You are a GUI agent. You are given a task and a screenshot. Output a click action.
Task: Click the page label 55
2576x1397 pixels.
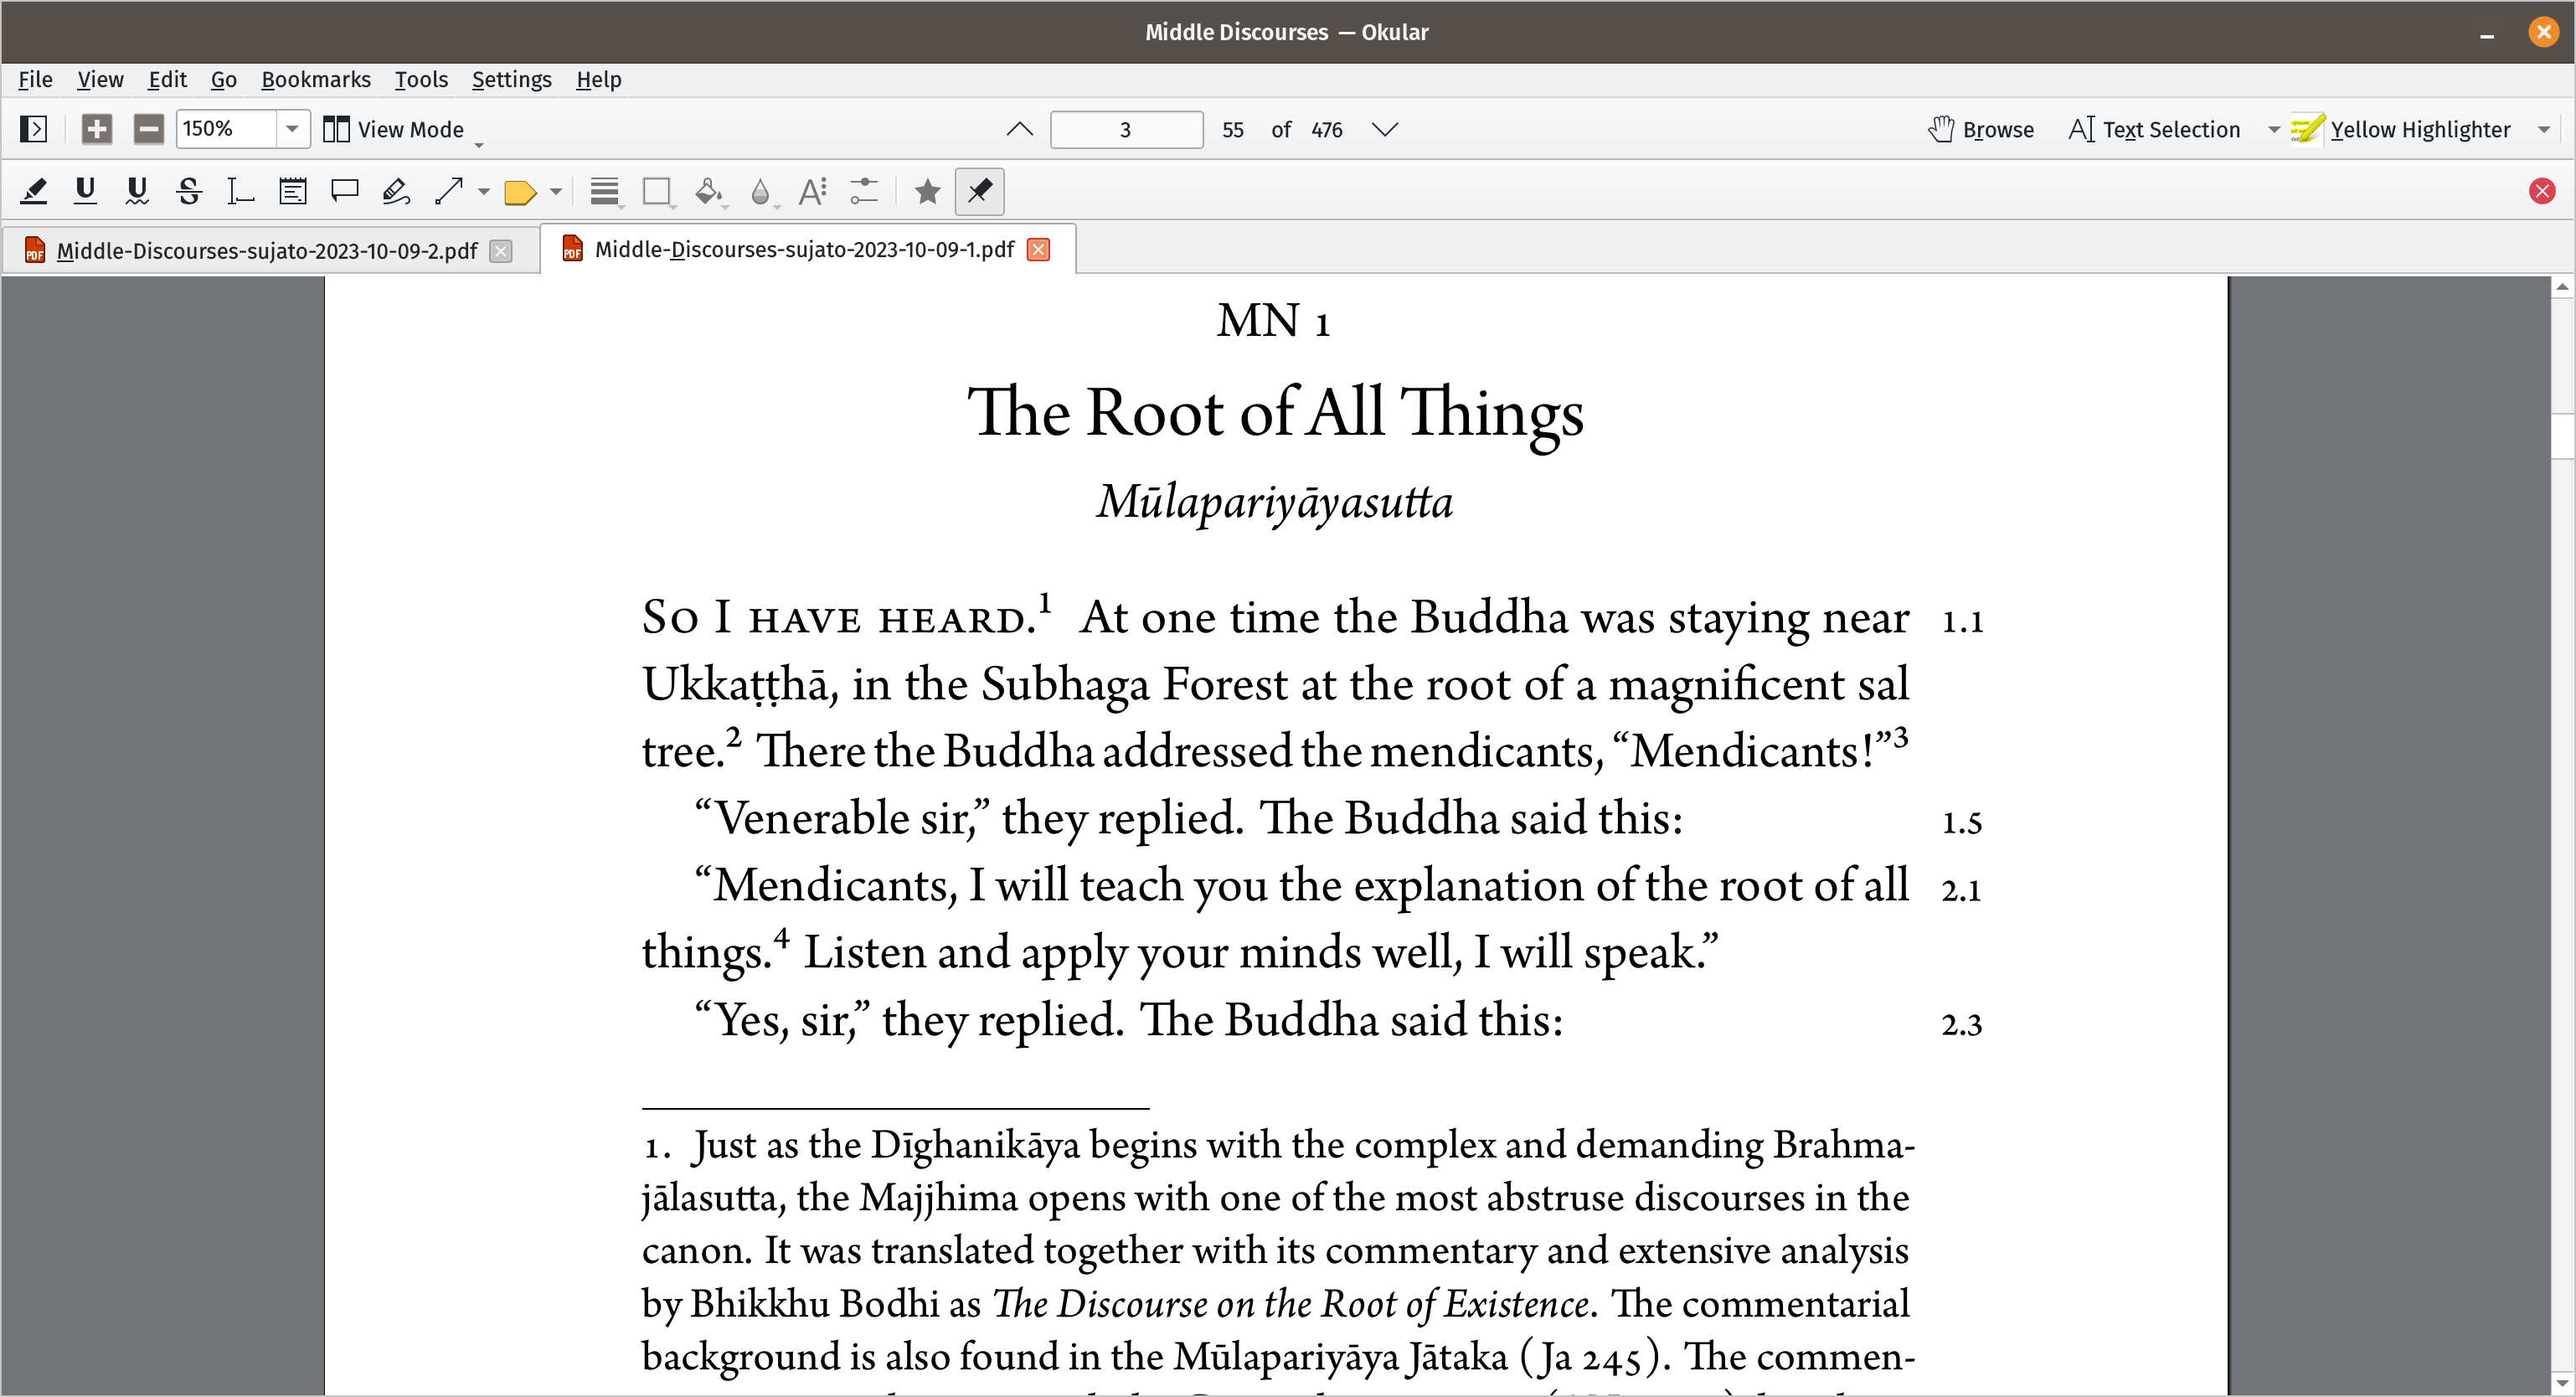(x=1233, y=130)
